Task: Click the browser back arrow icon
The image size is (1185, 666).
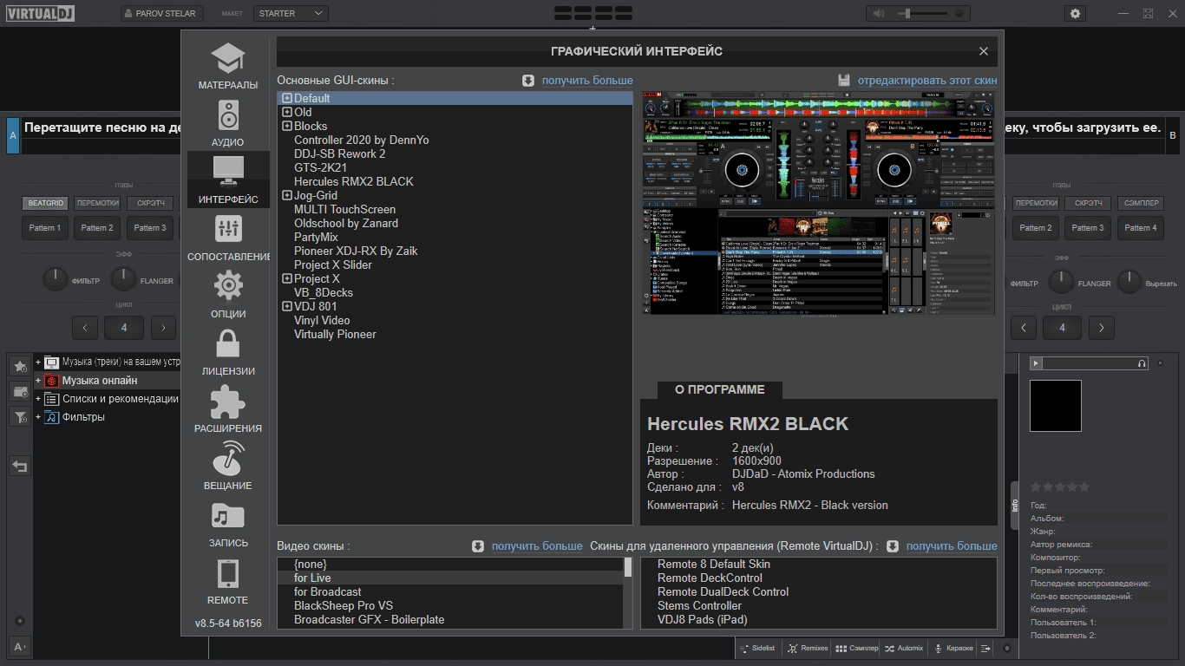Action: (20, 466)
